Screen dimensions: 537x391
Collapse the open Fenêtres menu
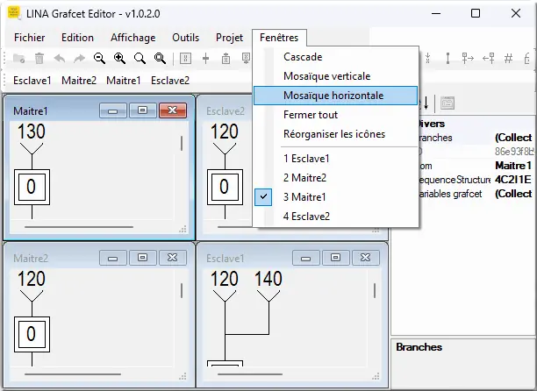279,38
